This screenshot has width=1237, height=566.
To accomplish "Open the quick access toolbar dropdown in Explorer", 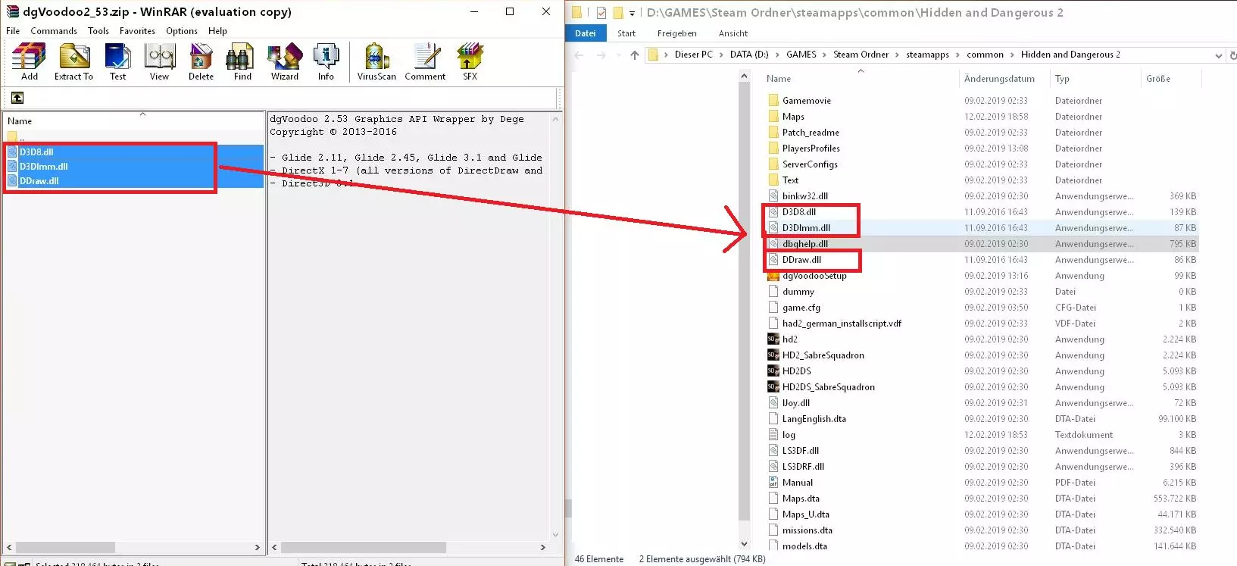I will [x=632, y=13].
